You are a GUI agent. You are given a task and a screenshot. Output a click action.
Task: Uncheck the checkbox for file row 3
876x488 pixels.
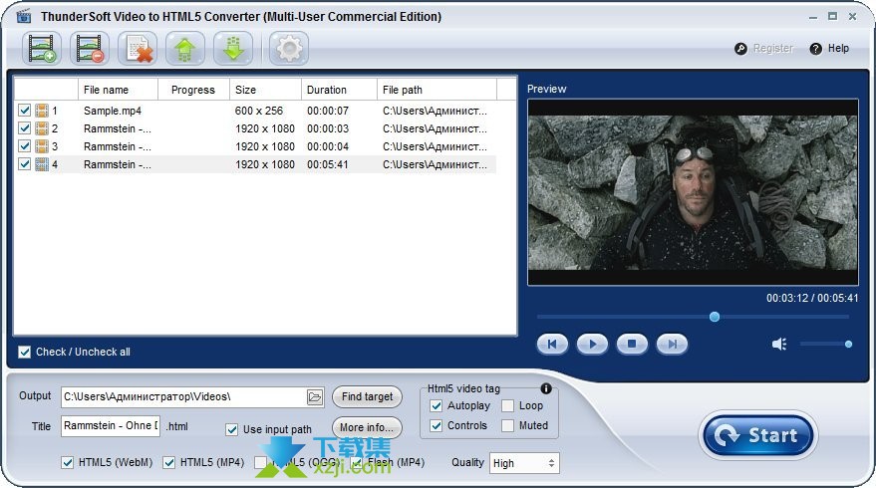(x=24, y=146)
